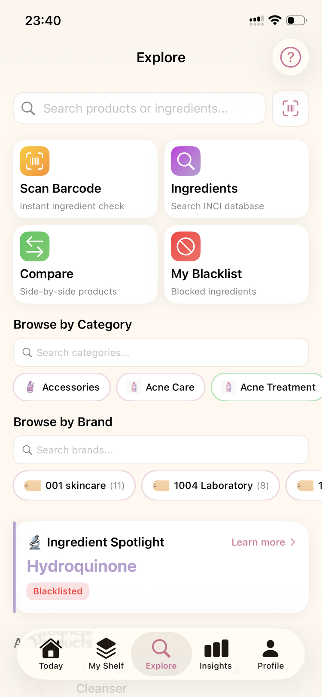Open Ingredients INCI database via magnifier icon

(x=185, y=161)
